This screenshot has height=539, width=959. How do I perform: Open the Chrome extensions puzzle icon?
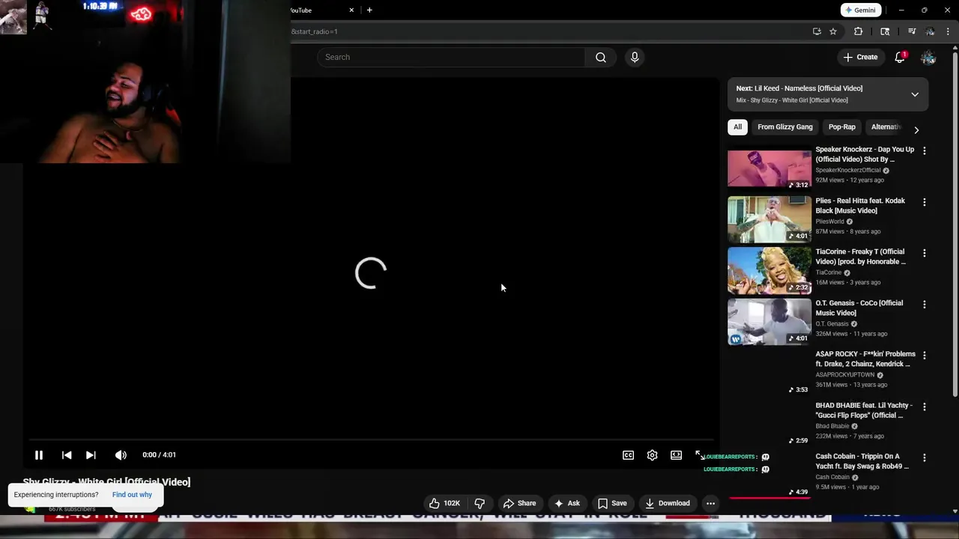click(859, 31)
